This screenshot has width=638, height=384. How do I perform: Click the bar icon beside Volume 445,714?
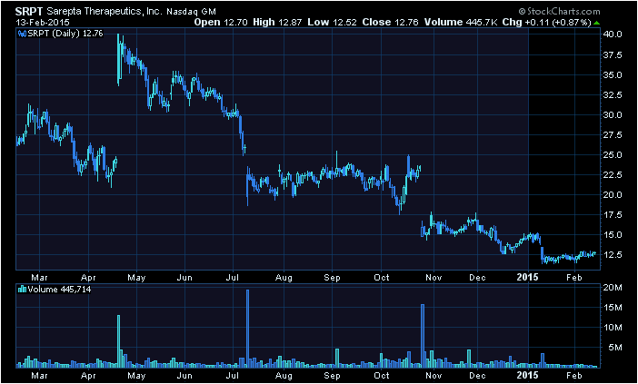click(22, 290)
